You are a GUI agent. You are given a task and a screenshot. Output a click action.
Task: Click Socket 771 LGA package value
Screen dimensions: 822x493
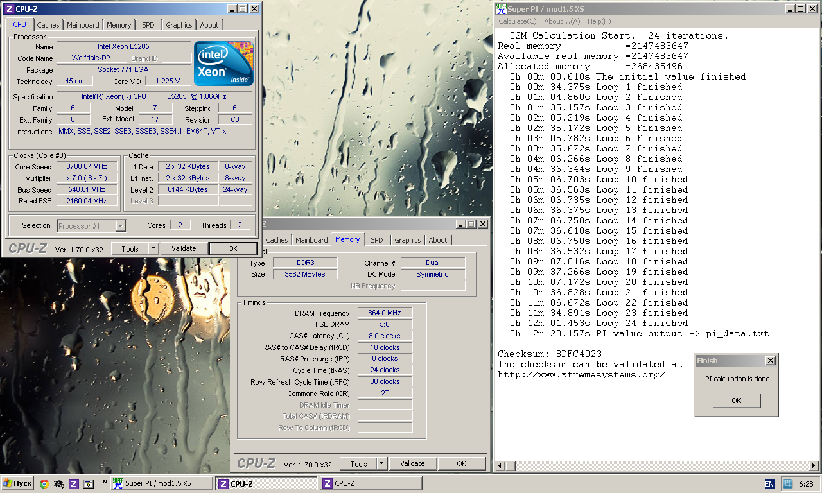click(x=123, y=69)
